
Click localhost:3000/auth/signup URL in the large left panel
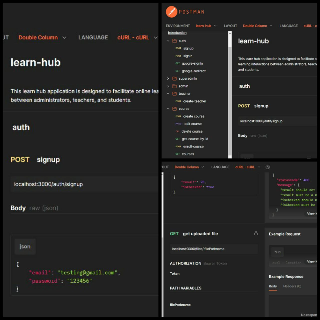(48, 184)
